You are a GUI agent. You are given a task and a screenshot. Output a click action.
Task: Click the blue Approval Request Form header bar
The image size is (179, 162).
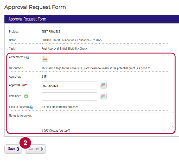92,19
